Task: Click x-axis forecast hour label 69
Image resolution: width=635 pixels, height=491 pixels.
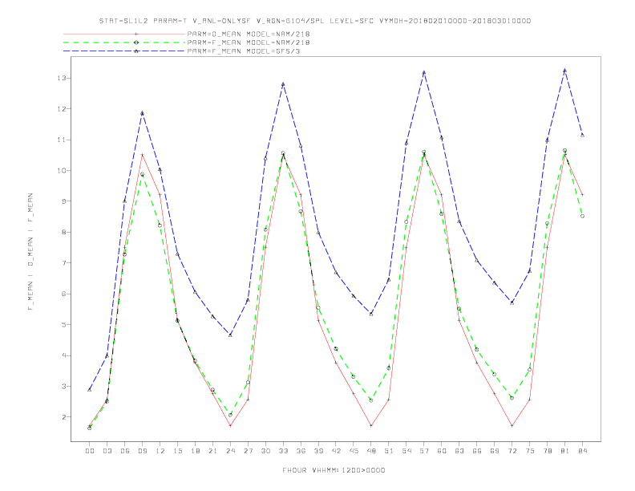Action: tap(495, 451)
